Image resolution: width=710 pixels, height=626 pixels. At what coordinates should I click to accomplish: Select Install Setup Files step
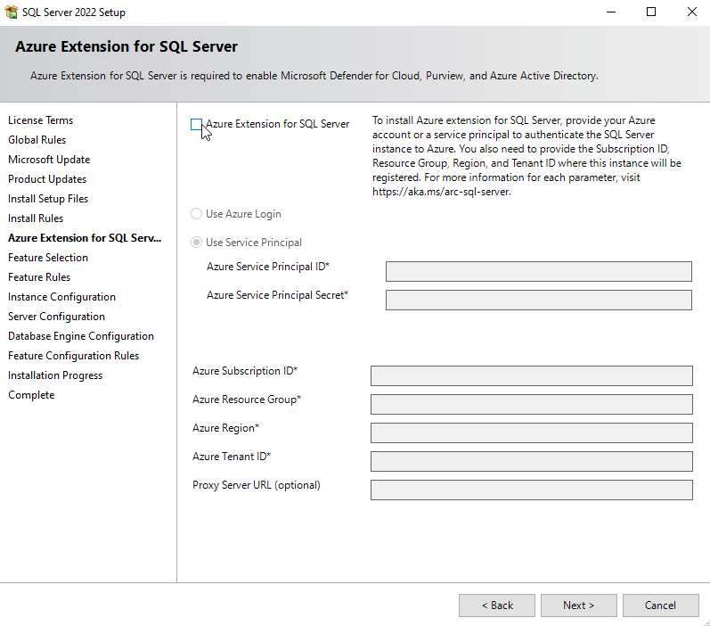pyautogui.click(x=48, y=199)
